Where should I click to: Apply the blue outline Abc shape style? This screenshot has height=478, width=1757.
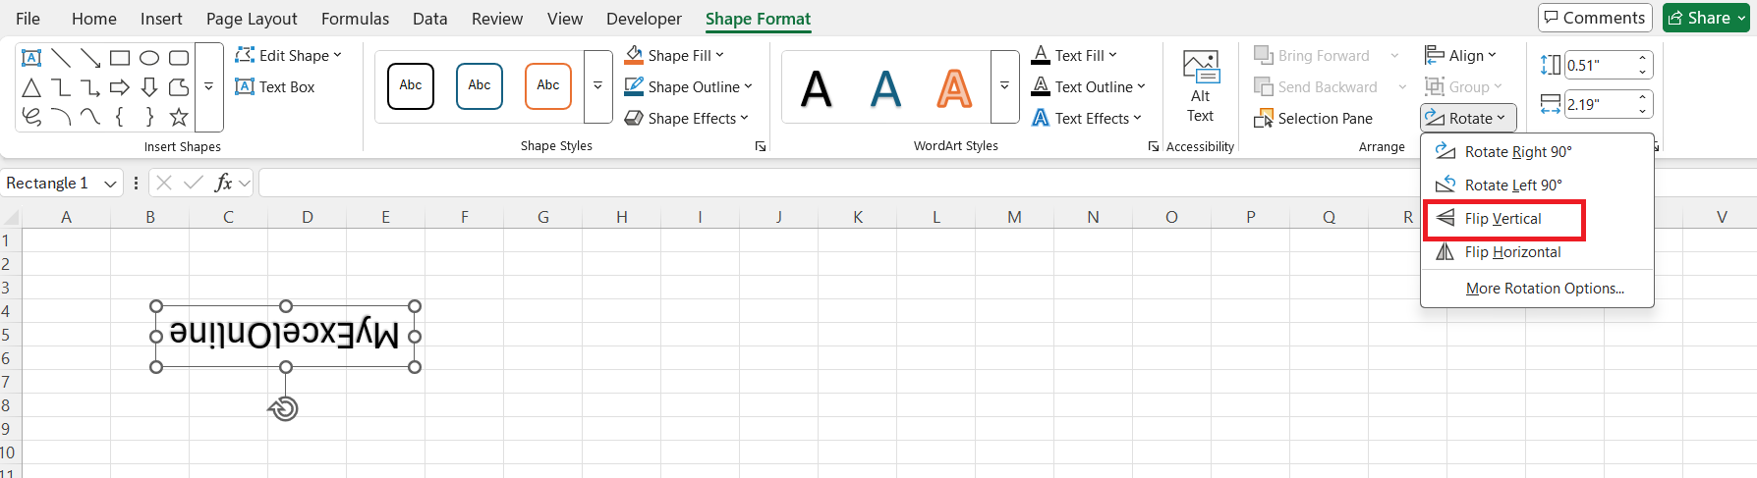pyautogui.click(x=480, y=86)
